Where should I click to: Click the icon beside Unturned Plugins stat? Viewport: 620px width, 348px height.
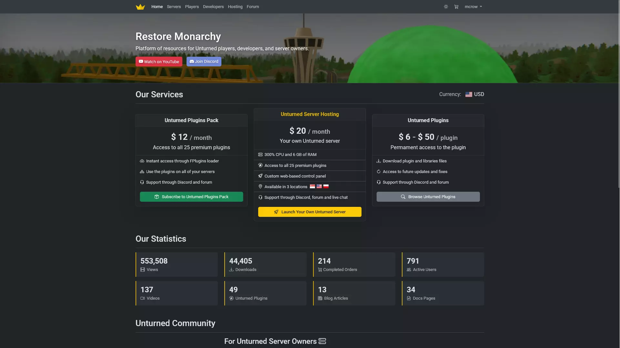(x=231, y=298)
